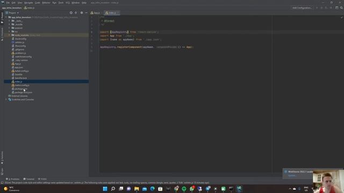Open the Project panel settings gear
This screenshot has width=344, height=193.
82,13
